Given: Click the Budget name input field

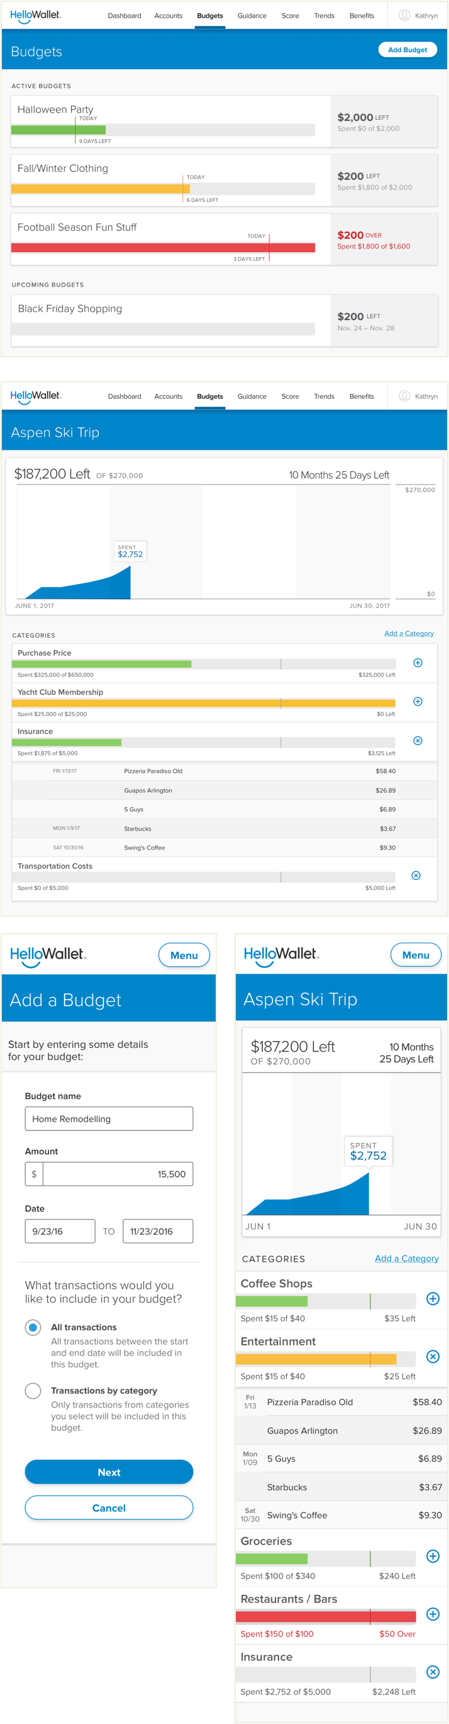Looking at the screenshot, I should 109,1118.
